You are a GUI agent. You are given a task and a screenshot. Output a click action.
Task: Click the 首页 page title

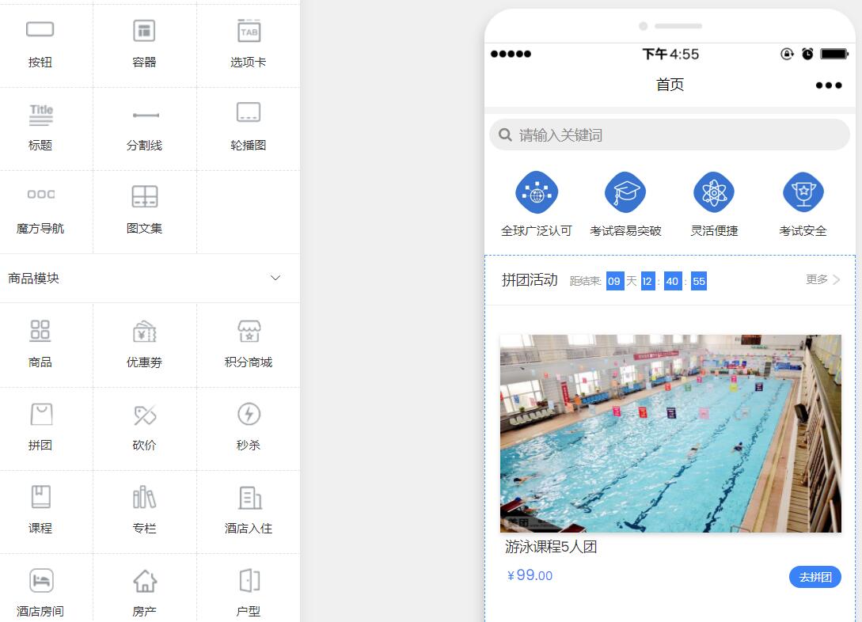tap(670, 85)
